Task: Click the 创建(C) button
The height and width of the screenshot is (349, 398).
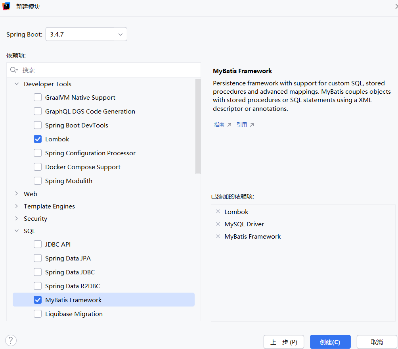Action: pos(330,342)
